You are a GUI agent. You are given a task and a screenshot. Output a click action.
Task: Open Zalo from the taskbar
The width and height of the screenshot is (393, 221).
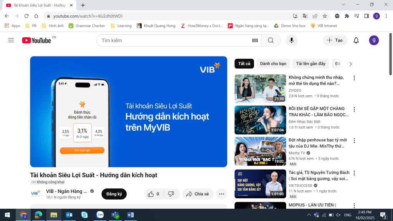click(x=100, y=215)
